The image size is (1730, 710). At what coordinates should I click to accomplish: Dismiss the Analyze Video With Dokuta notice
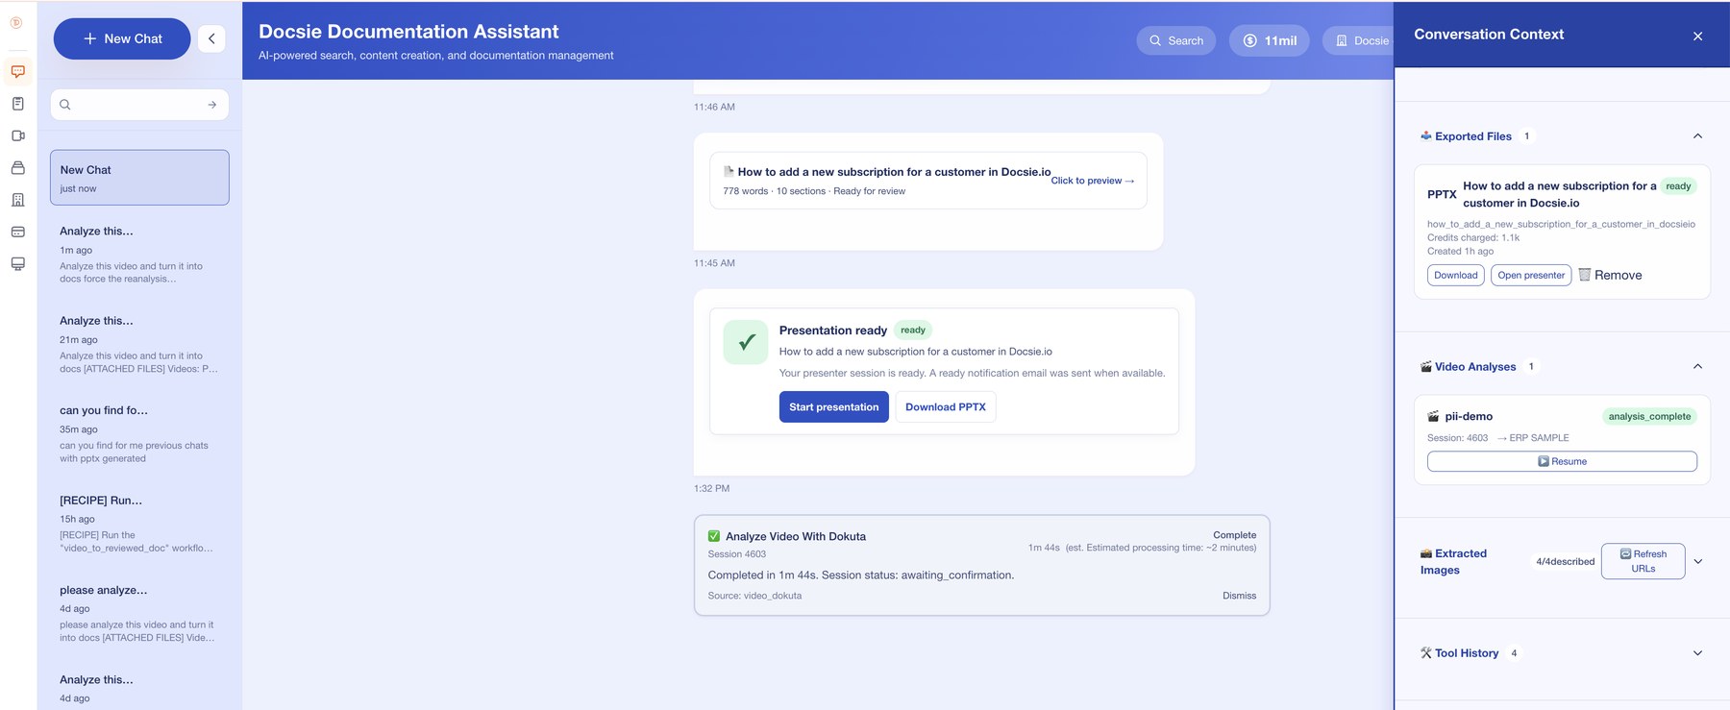[1239, 596]
